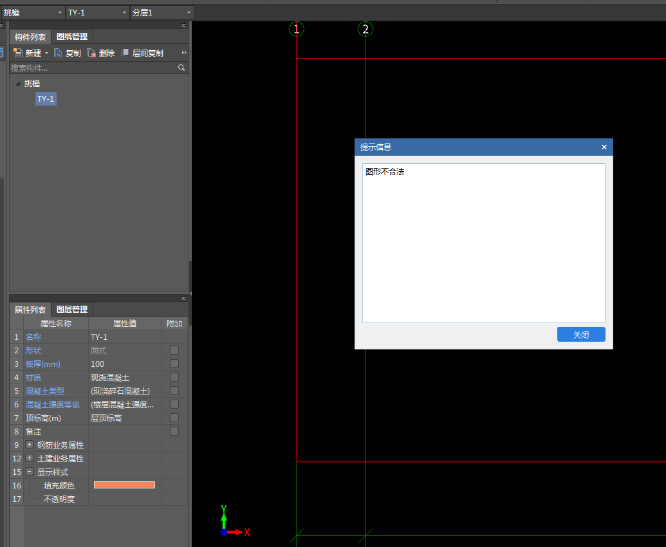Switch to 图纸管理 tab
The width and height of the screenshot is (666, 547).
click(x=72, y=37)
